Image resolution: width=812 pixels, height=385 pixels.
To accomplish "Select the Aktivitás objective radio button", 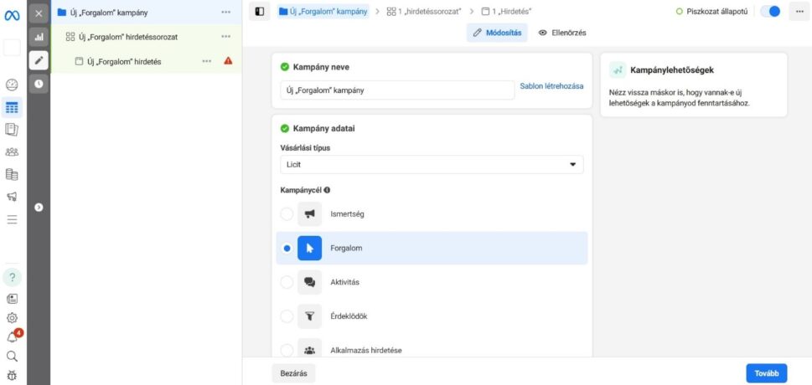I will click(x=287, y=282).
